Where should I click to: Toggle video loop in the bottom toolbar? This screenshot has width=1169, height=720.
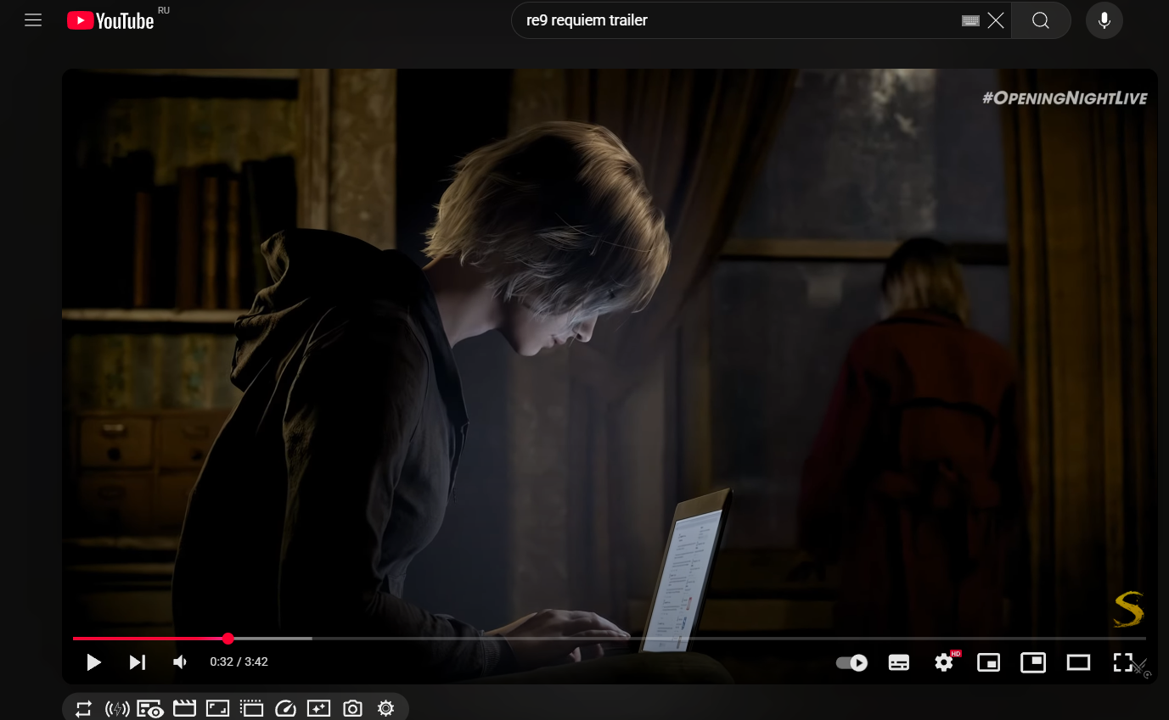83,708
